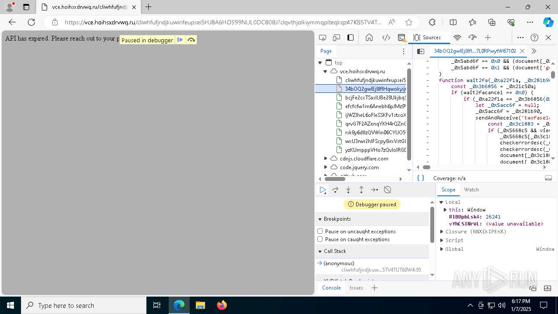Open DevTools help question mark icon
Image resolution: width=558 pixels, height=314 pixels.
coord(534,38)
